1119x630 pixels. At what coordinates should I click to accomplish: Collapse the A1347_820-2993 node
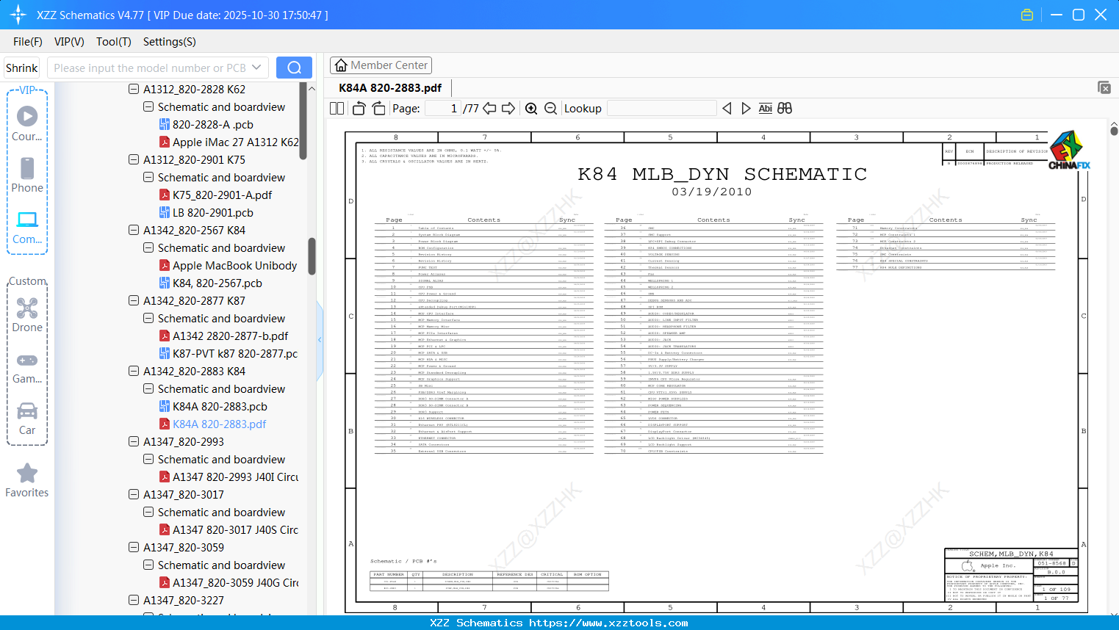click(134, 441)
